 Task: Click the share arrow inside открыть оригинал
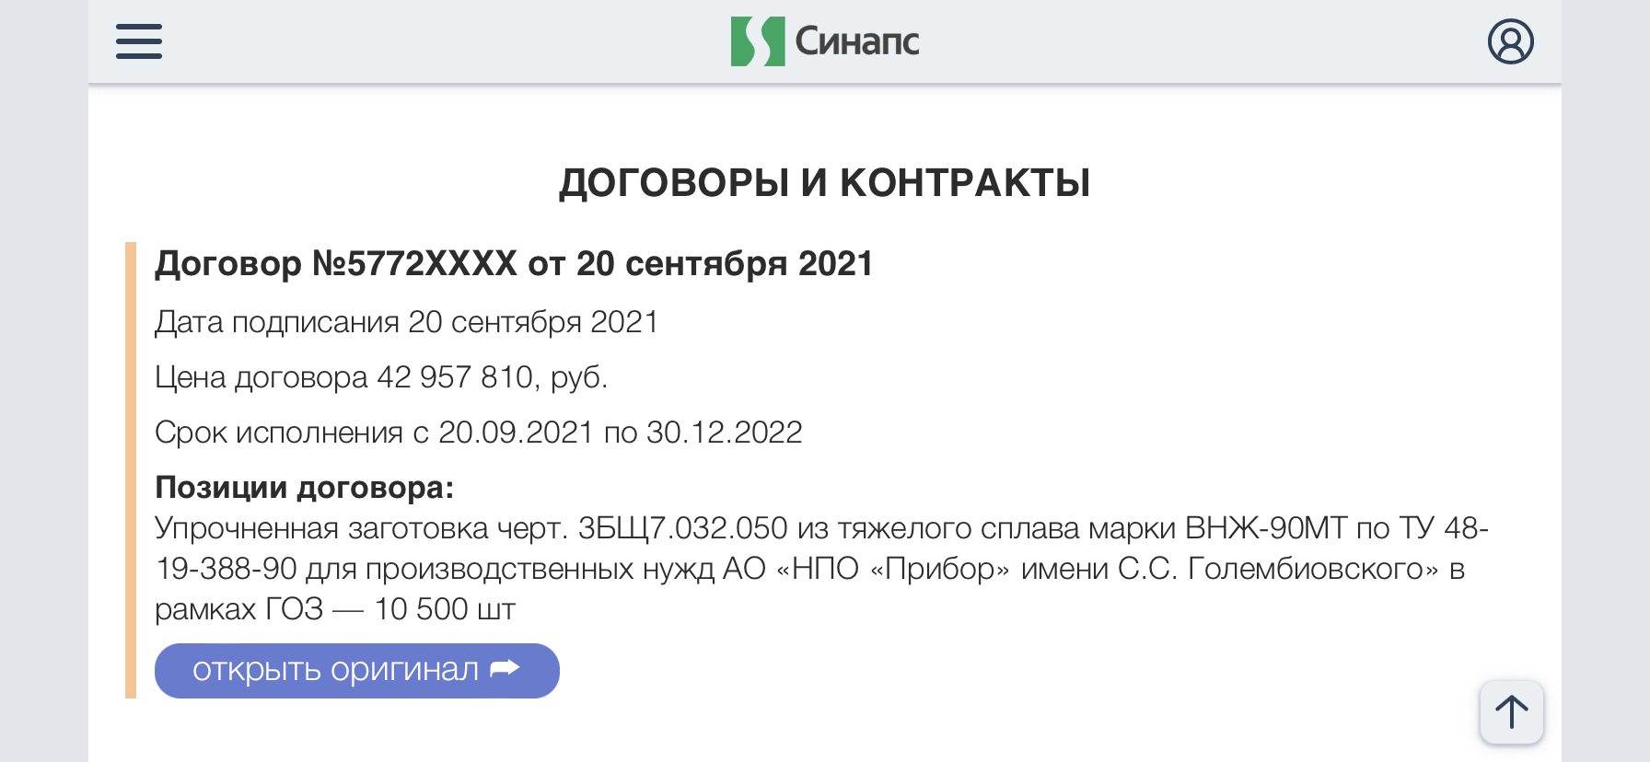(505, 669)
